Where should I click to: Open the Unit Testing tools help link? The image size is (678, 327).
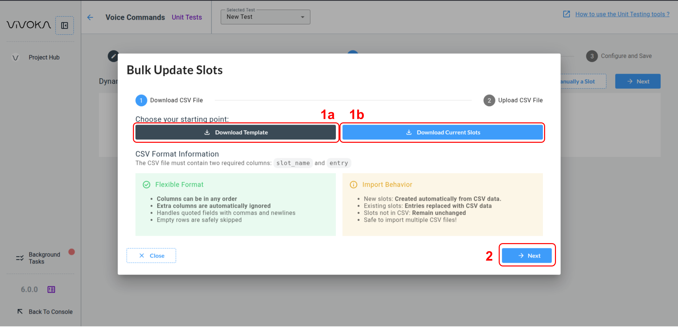tap(622, 14)
